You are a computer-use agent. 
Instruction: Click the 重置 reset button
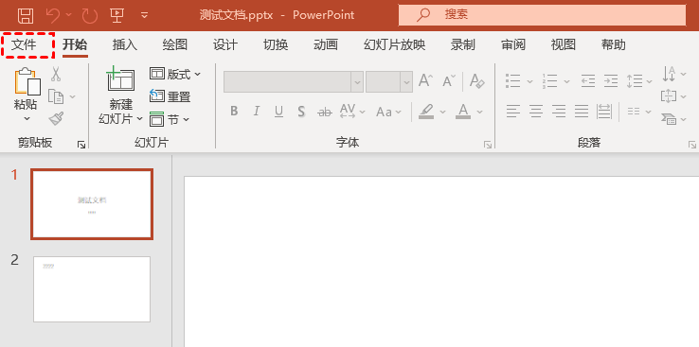click(170, 96)
